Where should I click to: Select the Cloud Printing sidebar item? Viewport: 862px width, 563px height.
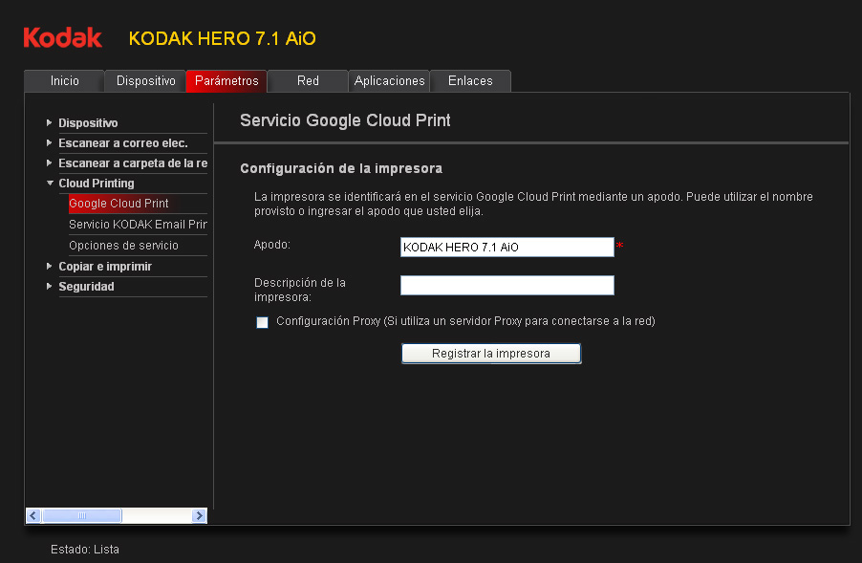click(x=97, y=184)
